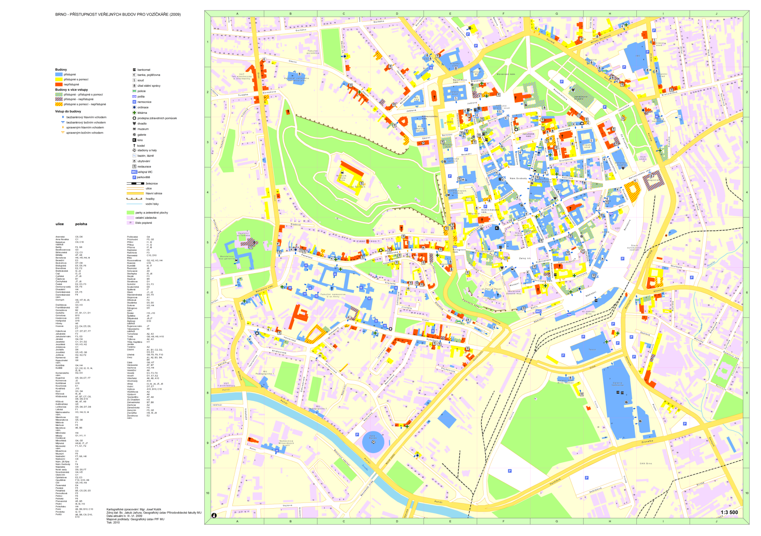Viewport: 761px width, 536px height.
Task: Select the poloha column header of index
Action: [81, 224]
